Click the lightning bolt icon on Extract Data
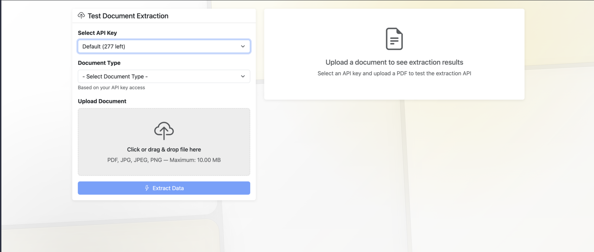 [147, 188]
